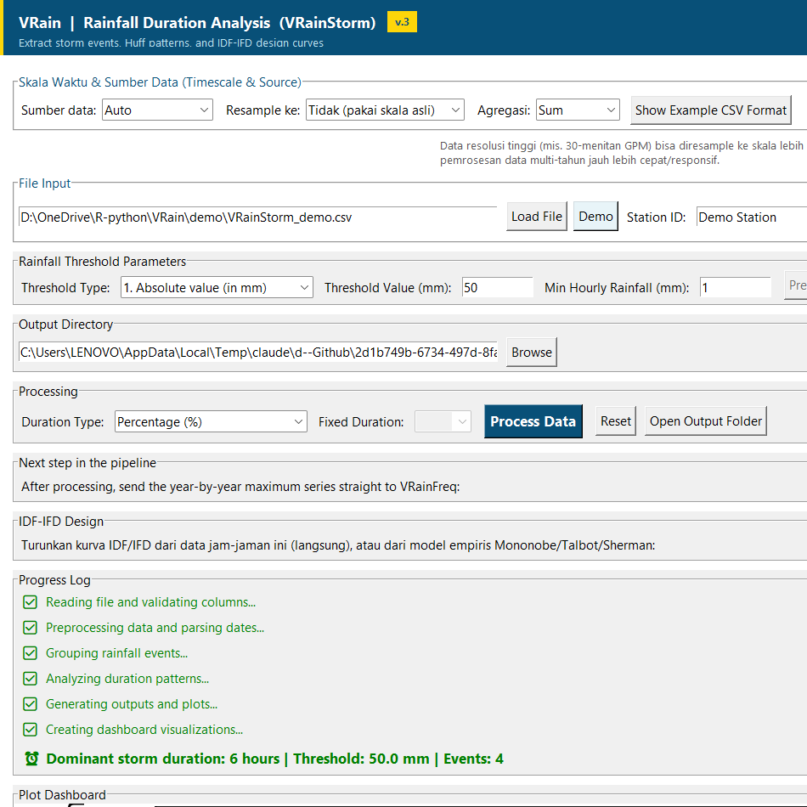The height and width of the screenshot is (807, 807).
Task: Click the Load File button
Action: [x=537, y=217]
